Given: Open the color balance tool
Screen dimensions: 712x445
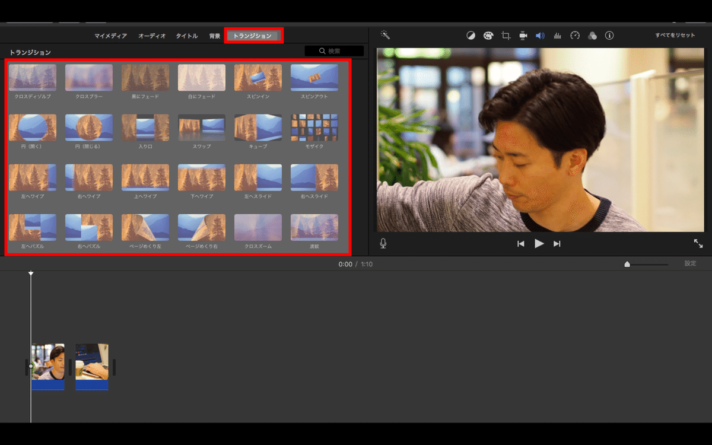Looking at the screenshot, I should click(x=471, y=36).
